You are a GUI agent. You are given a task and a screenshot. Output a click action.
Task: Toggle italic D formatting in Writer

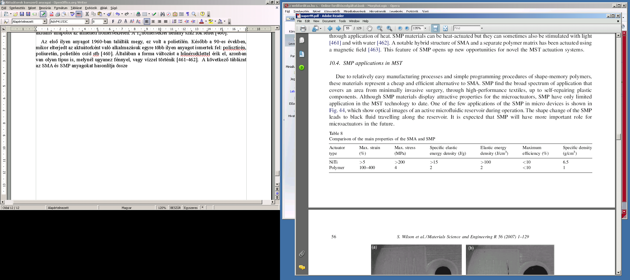(x=119, y=21)
